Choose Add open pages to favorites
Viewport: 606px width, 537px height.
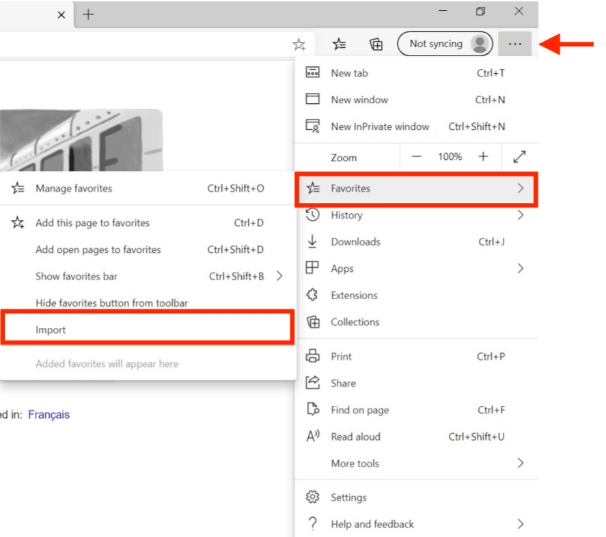148,249
